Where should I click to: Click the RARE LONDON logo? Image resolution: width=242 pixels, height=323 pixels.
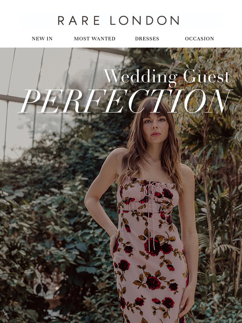[118, 20]
